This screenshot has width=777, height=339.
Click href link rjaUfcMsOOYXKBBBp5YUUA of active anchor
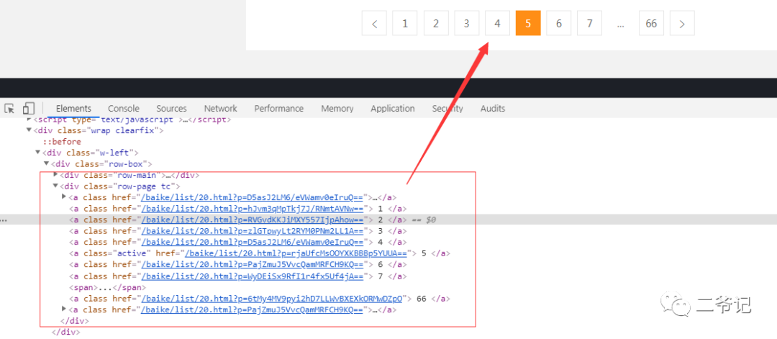coord(296,253)
